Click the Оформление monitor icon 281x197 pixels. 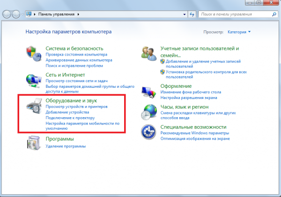(x=148, y=92)
